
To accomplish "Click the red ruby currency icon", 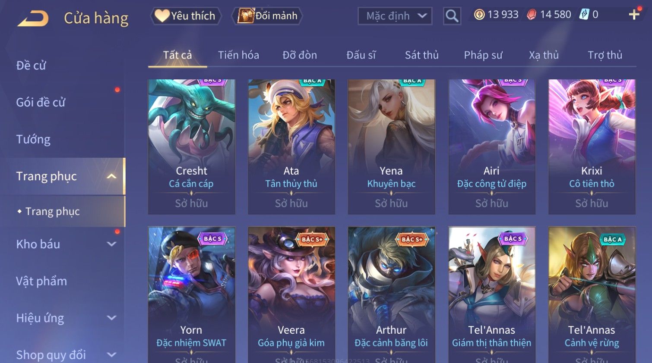I will [532, 15].
